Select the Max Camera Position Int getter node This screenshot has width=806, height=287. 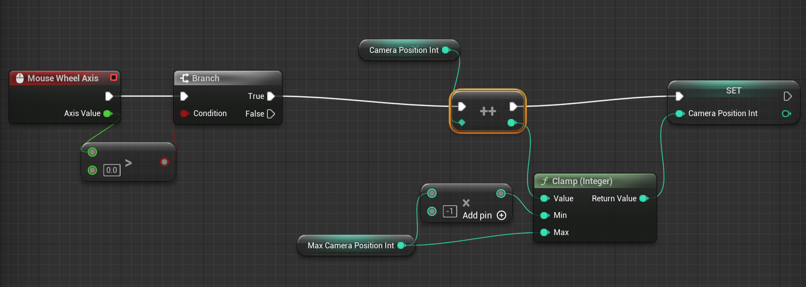356,245
